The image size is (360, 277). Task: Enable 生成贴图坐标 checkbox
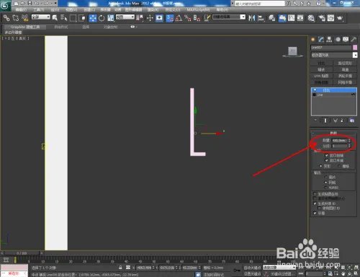coord(315,194)
